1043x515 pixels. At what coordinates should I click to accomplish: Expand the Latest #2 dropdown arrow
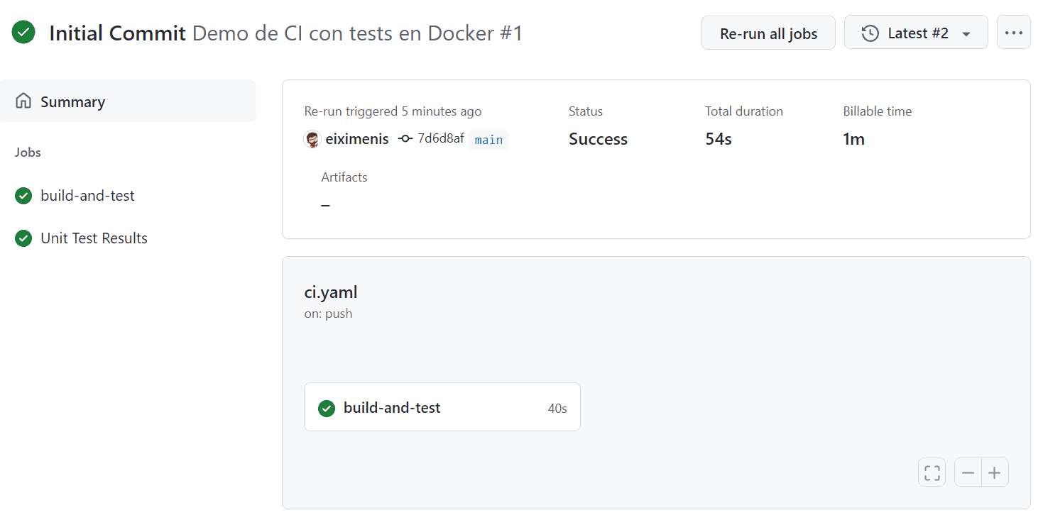tap(966, 34)
